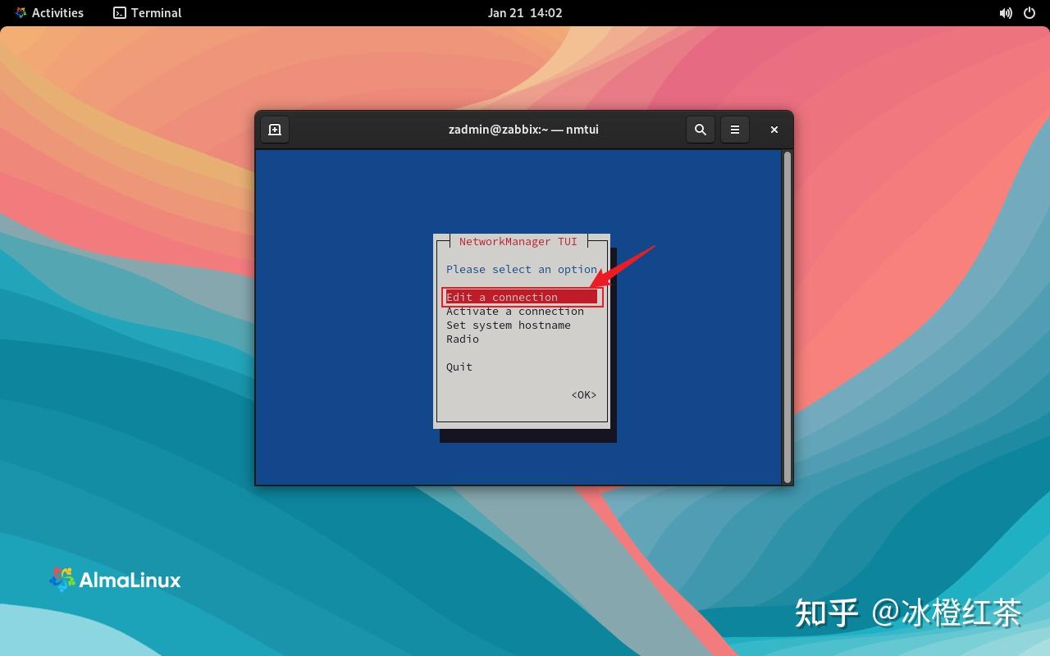Click the AlmaLinux logo on desktop

[x=115, y=580]
